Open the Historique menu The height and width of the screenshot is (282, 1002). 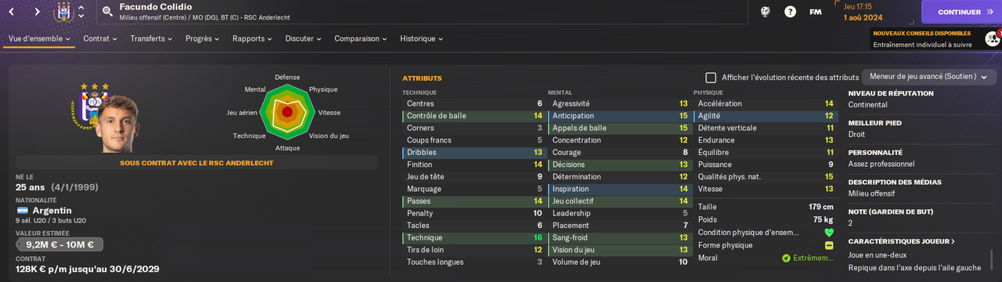pos(421,38)
